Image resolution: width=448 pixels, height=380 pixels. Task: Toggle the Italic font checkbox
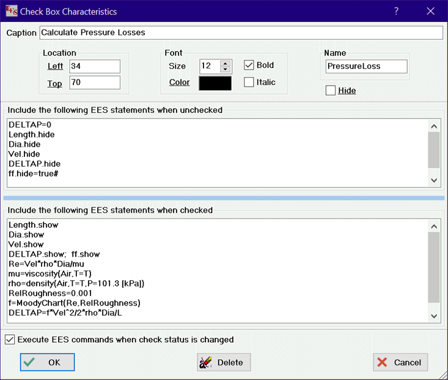249,82
